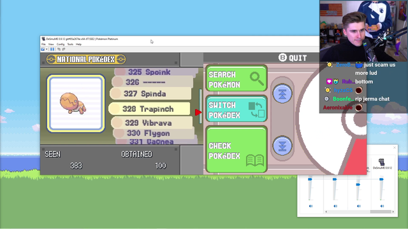Open the Help menu in DeSmuME
This screenshot has width=408, height=229.
tap(78, 45)
